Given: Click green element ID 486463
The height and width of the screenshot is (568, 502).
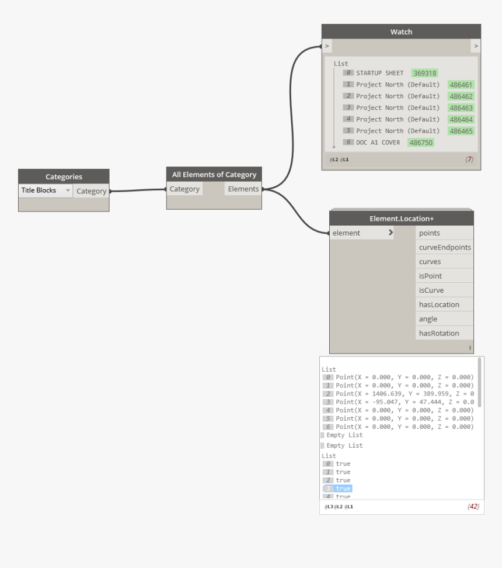Looking at the screenshot, I should click(x=461, y=108).
